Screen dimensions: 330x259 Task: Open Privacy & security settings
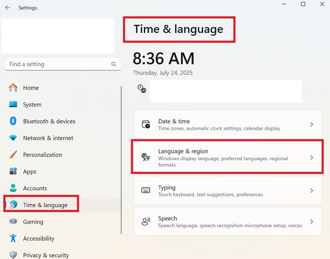62,255
